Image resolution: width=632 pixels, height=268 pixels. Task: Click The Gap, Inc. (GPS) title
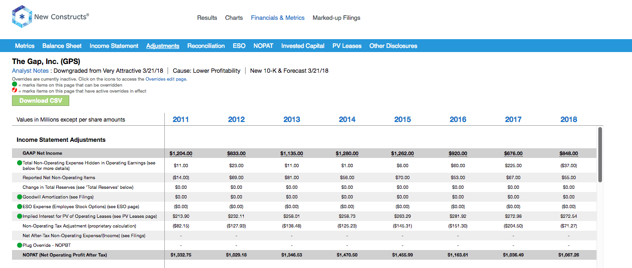46,61
